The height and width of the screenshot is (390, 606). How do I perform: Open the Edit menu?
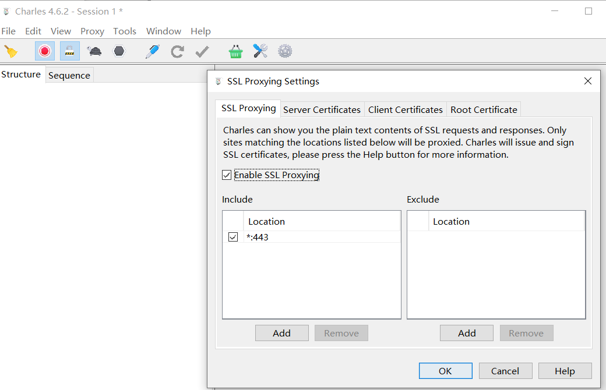33,31
